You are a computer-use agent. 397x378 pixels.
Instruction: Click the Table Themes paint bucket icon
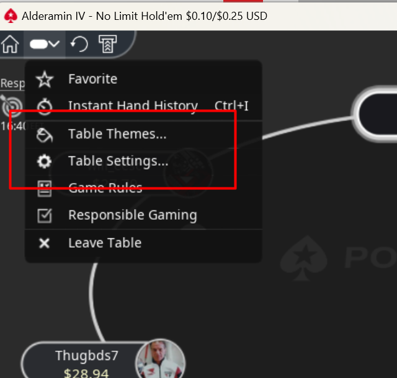pos(45,135)
